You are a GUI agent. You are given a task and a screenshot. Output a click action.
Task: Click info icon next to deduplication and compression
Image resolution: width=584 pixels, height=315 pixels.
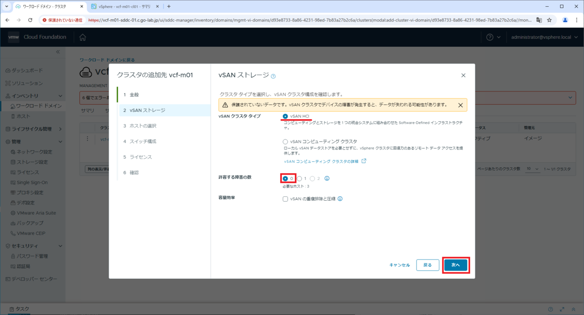pyautogui.click(x=340, y=199)
